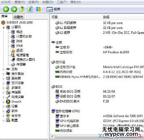
Task: Click the IPMI computer icon in tree
Action: point(13,46)
